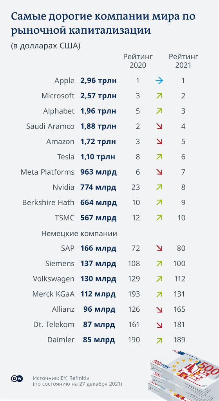Click the red arrow next to Meta Platforms
The height and width of the screenshot is (401, 219).
click(x=159, y=172)
